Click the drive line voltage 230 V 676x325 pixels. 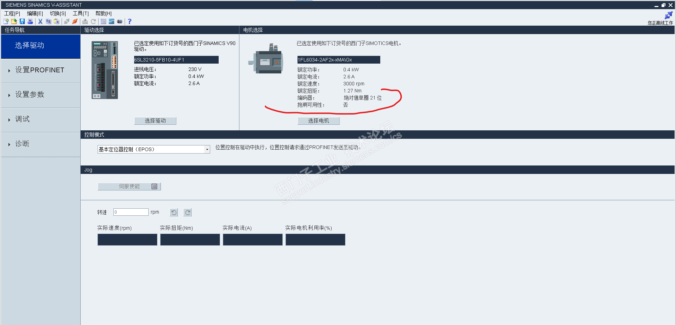tap(195, 70)
